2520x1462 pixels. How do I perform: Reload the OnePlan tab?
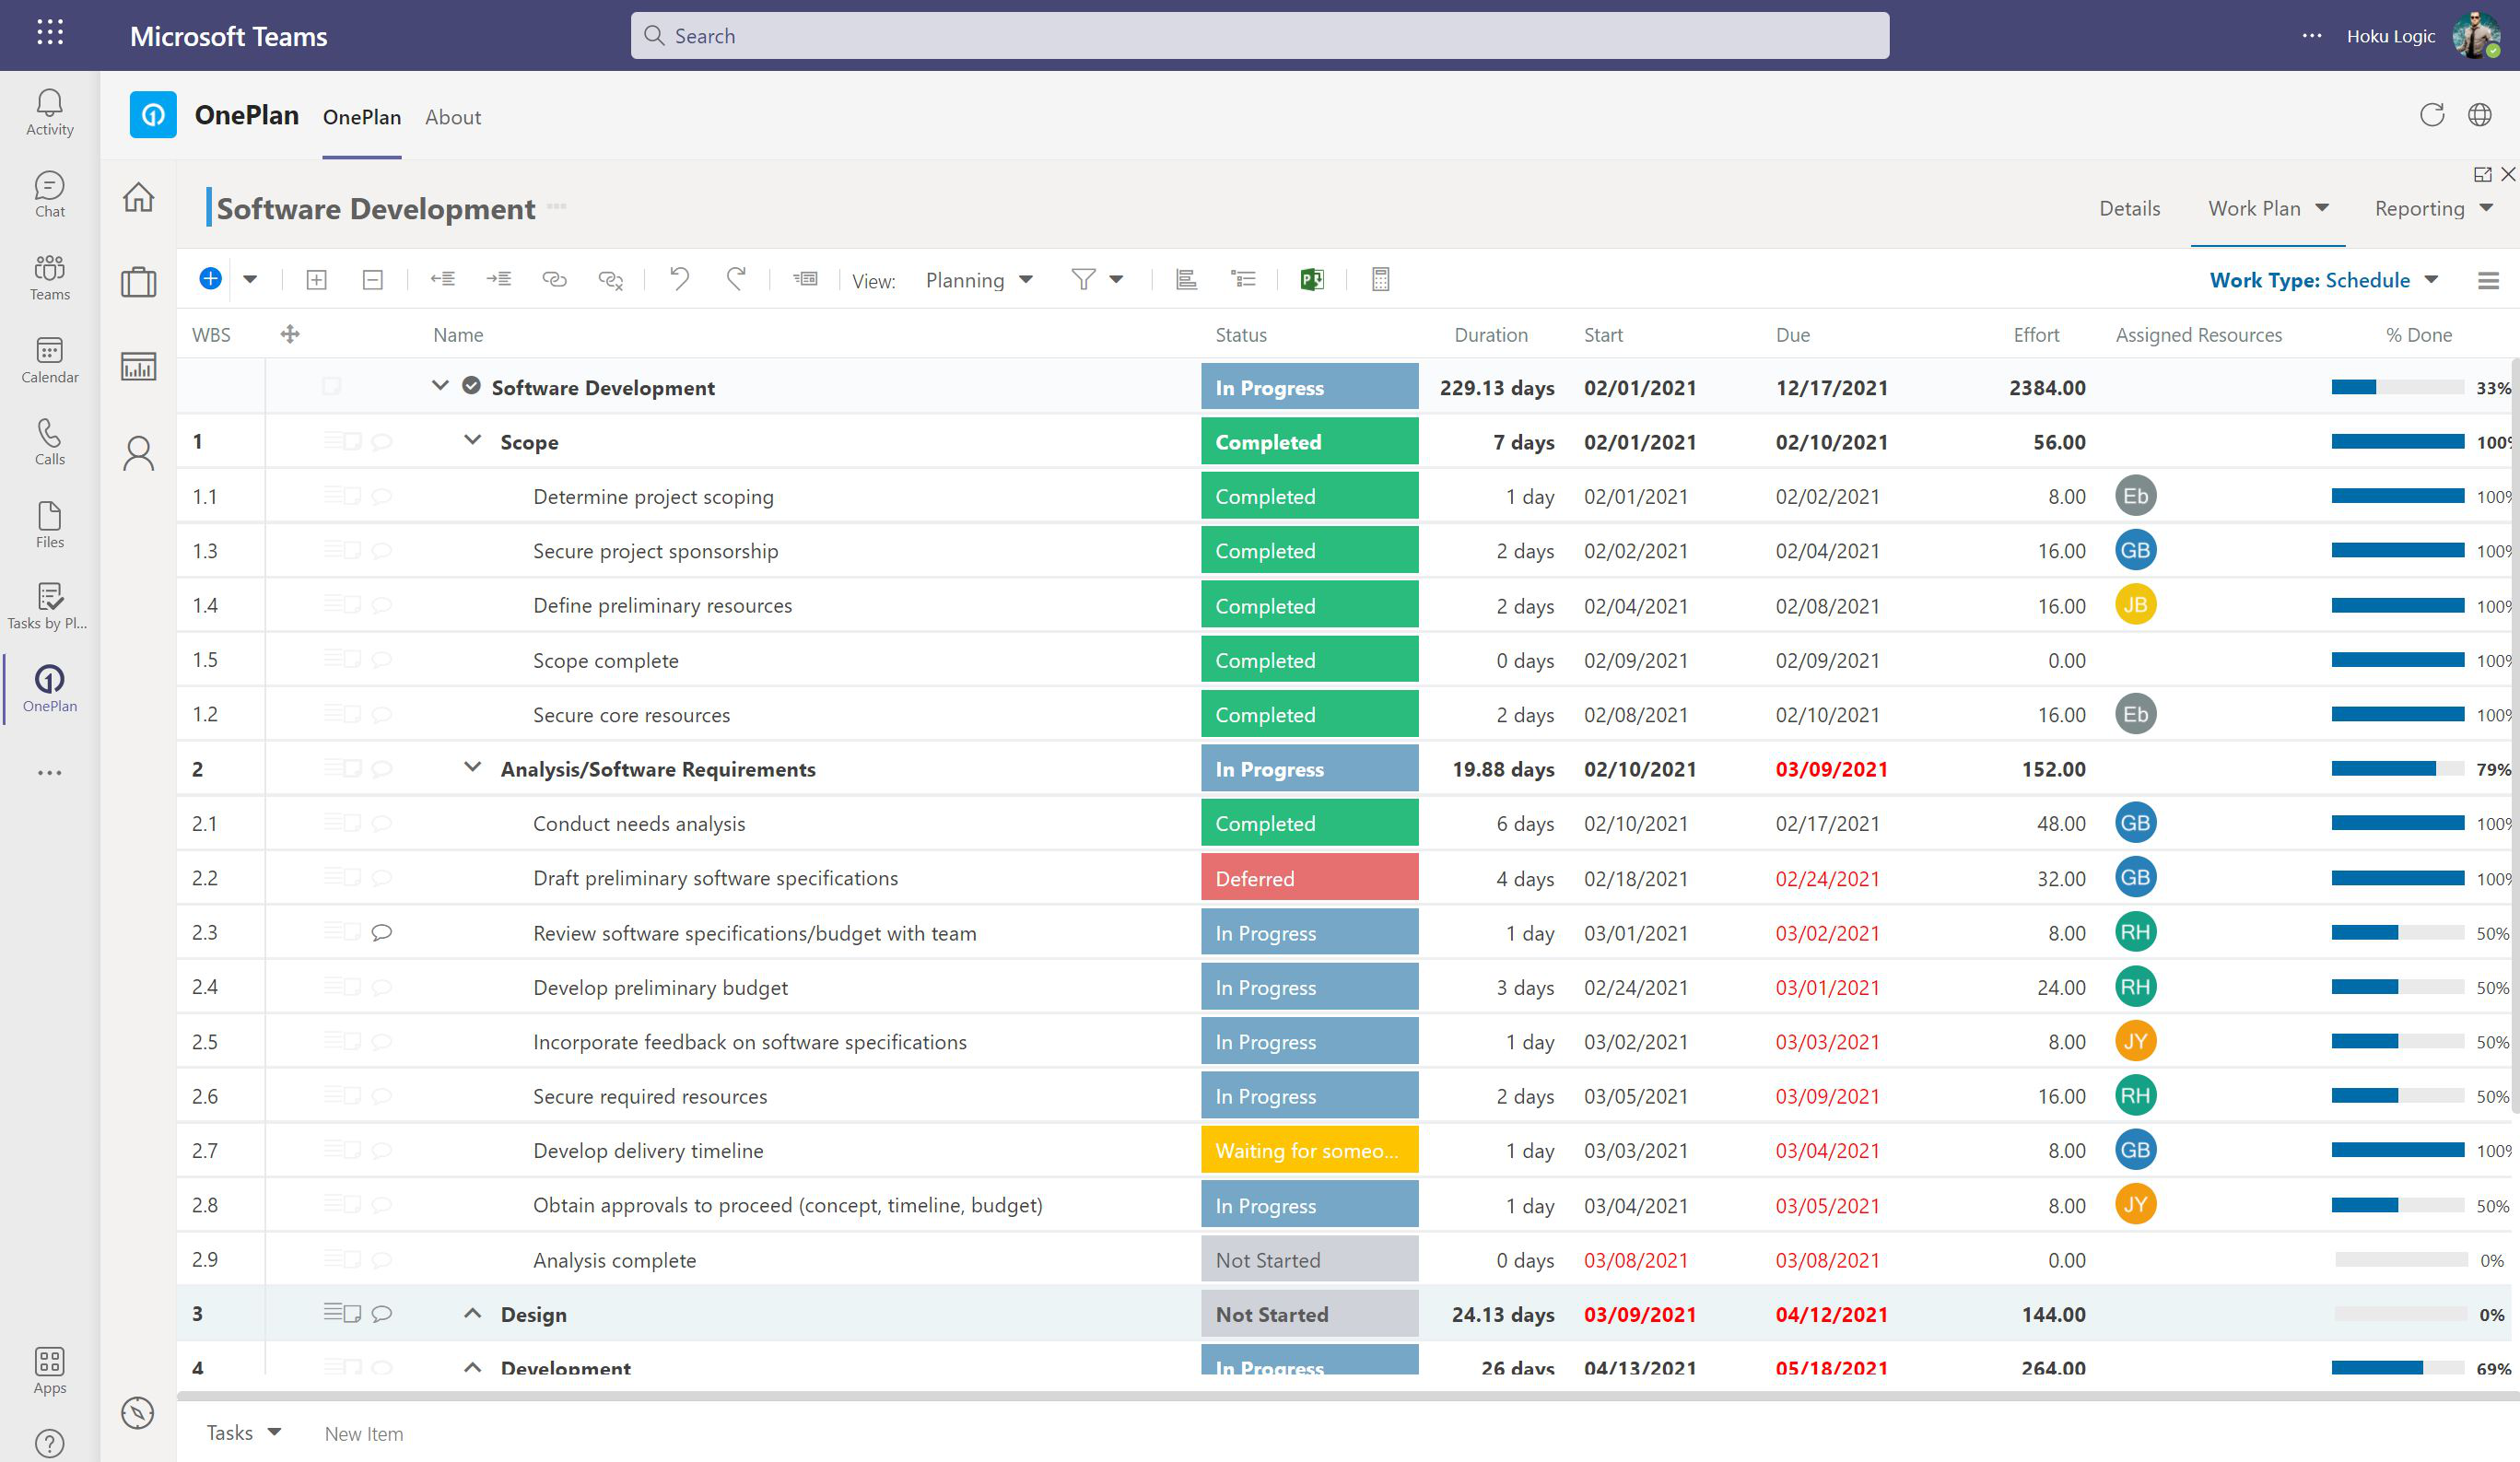point(2432,115)
